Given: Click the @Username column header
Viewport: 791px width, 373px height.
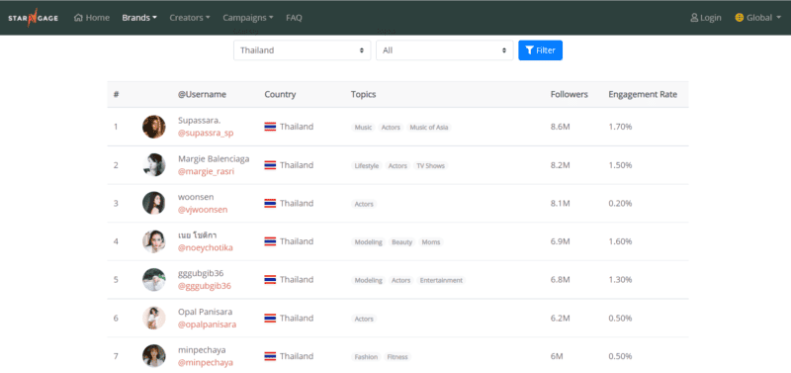Looking at the screenshot, I should [202, 94].
